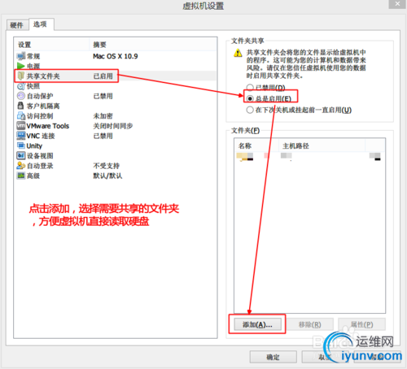Click the 访问控制 icon
Viewport: 407px width, 369px height.
click(x=21, y=115)
